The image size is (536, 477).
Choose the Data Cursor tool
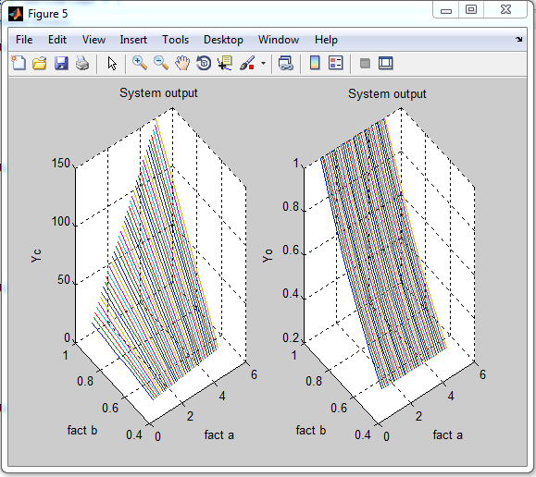(x=225, y=63)
